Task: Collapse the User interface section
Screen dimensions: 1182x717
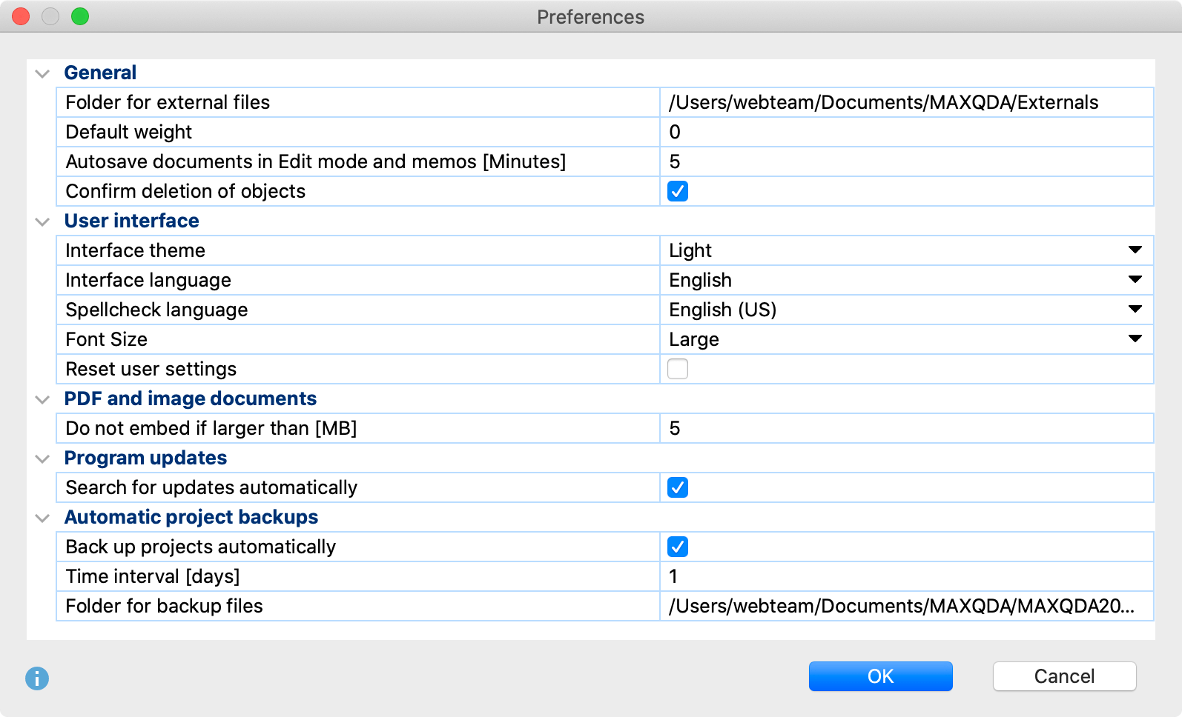Action: tap(43, 221)
